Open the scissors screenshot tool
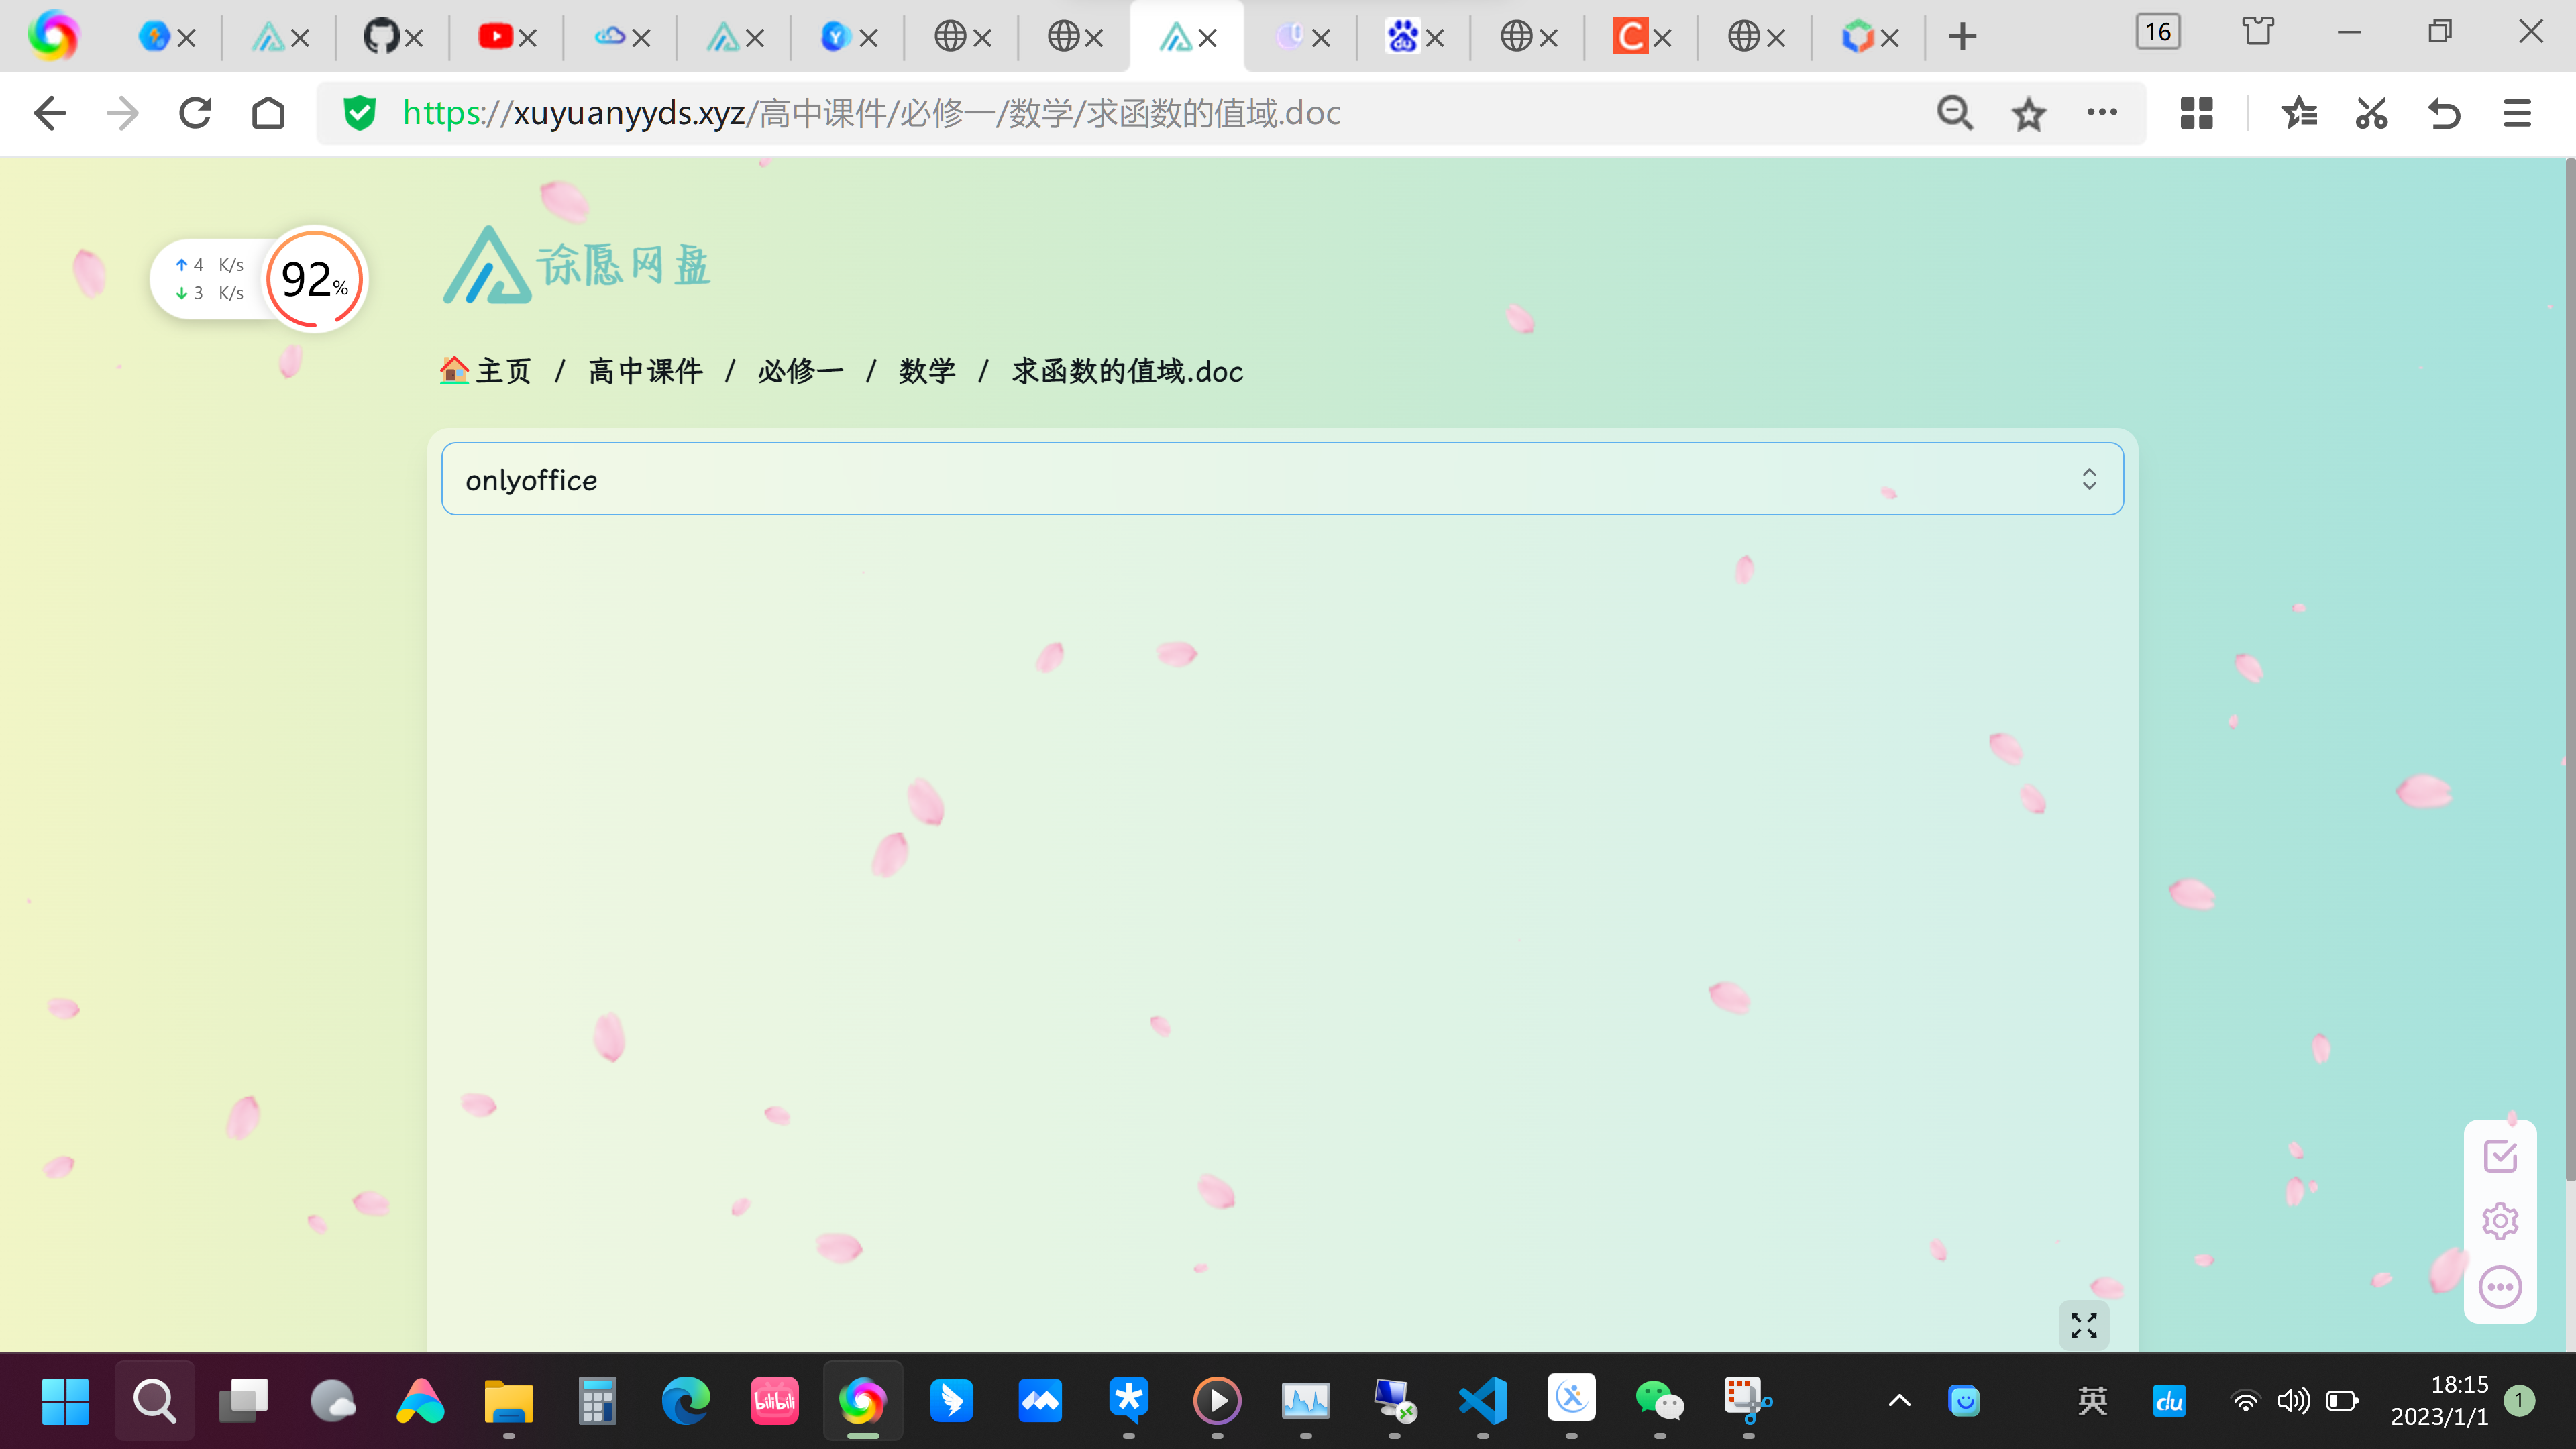 pos(2371,113)
